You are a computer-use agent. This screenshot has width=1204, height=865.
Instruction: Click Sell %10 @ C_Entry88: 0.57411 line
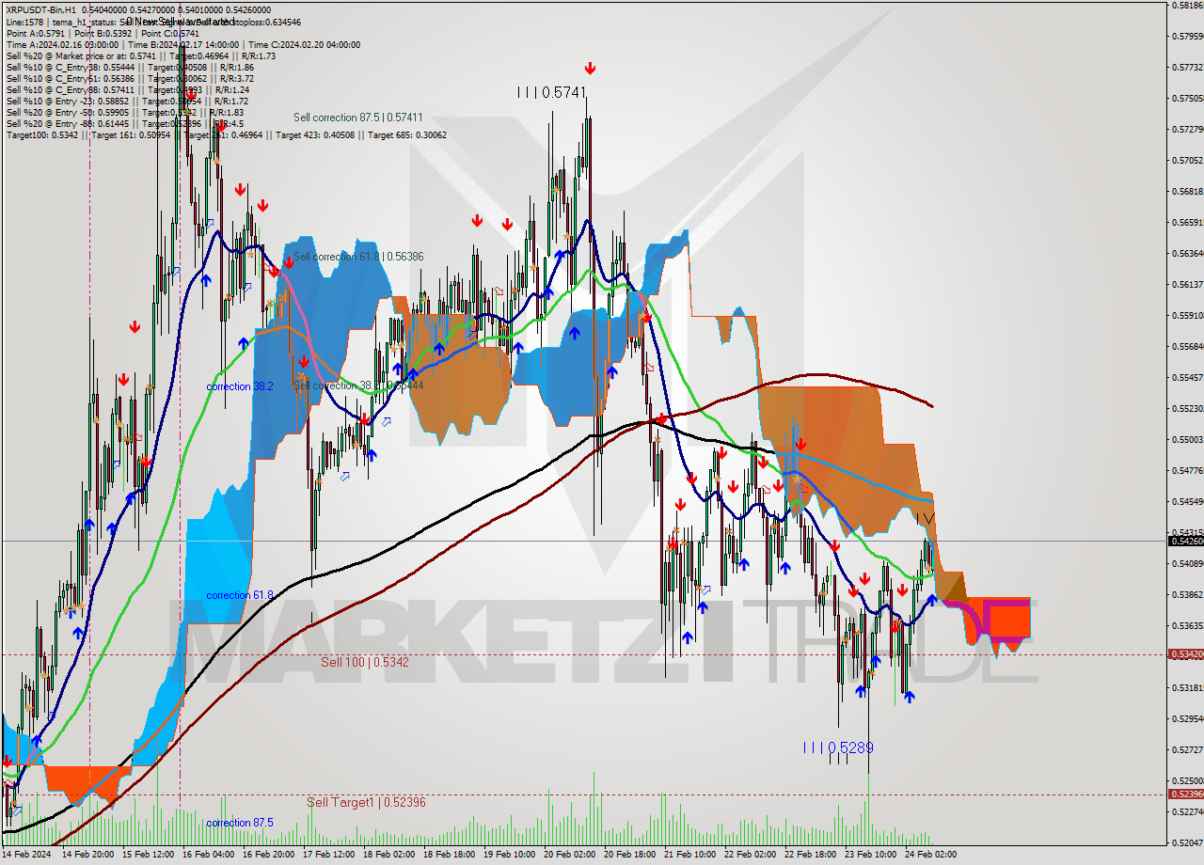click(x=130, y=89)
